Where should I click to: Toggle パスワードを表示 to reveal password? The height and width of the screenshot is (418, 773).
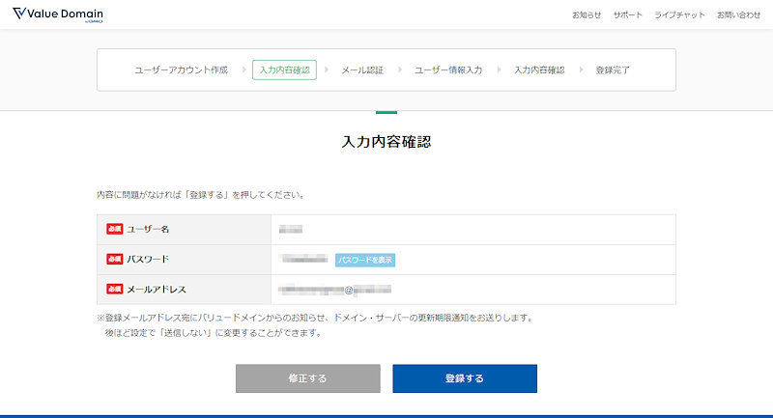point(365,260)
